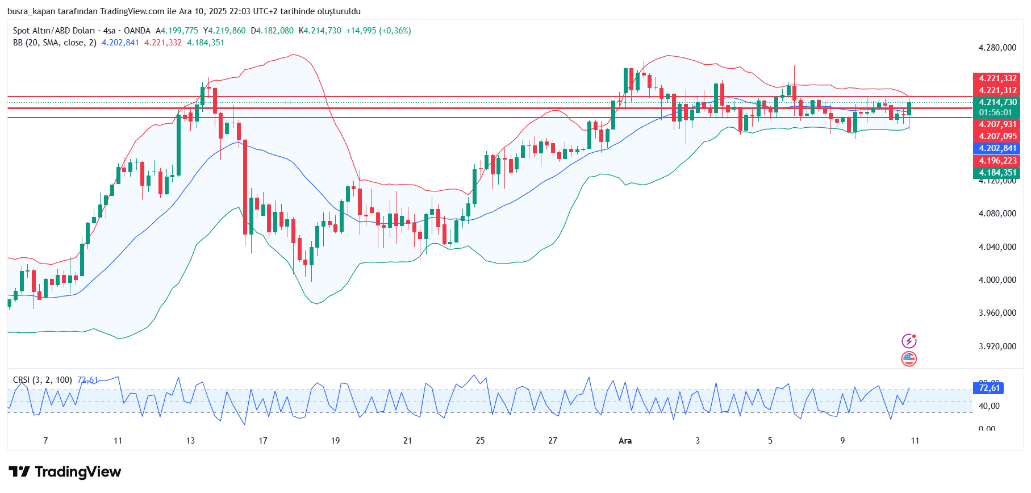Screen dimensions: 1031x493
Task: Click the red 4.196,223 price axis label
Action: click(x=997, y=161)
